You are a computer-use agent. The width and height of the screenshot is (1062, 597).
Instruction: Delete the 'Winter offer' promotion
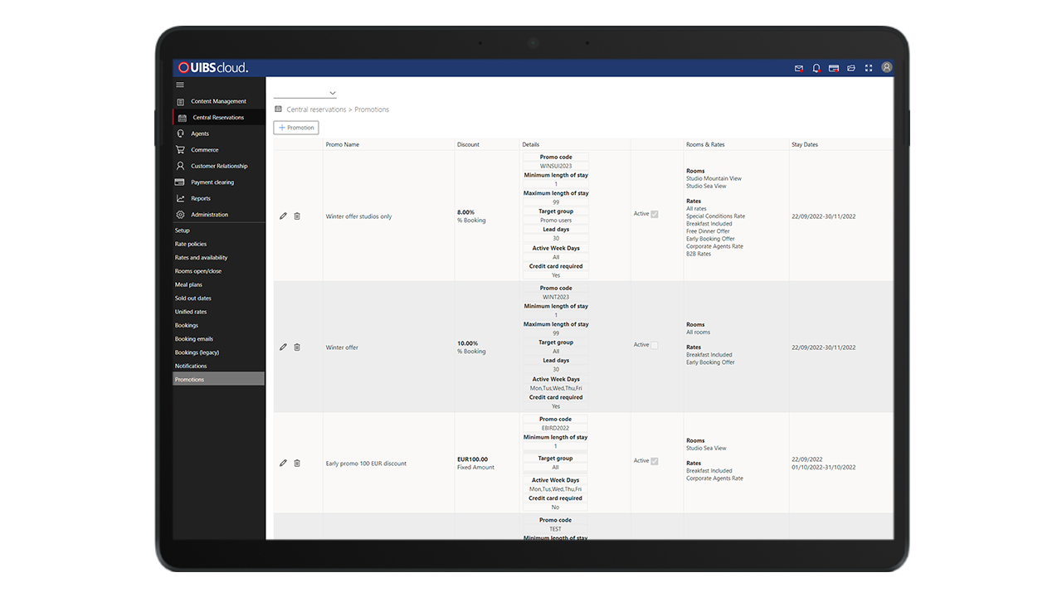click(x=297, y=347)
